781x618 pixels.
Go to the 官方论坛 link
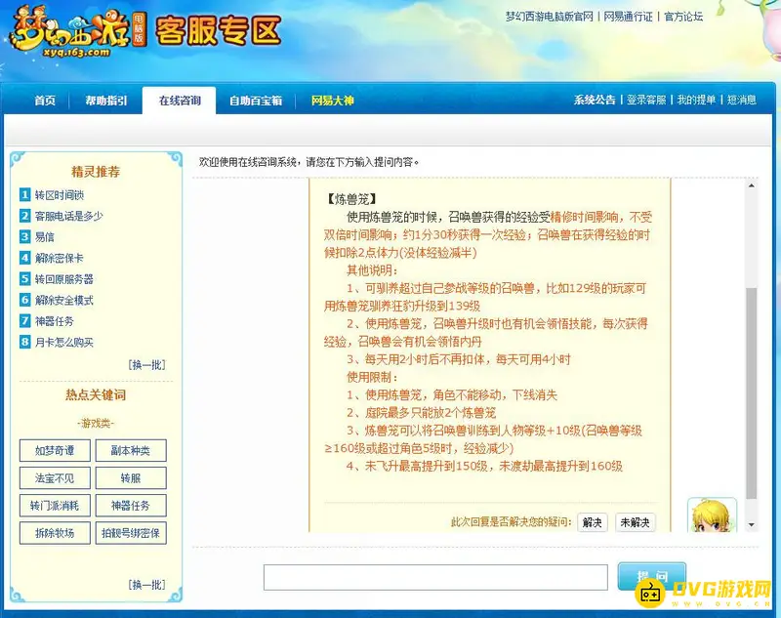pyautogui.click(x=683, y=17)
